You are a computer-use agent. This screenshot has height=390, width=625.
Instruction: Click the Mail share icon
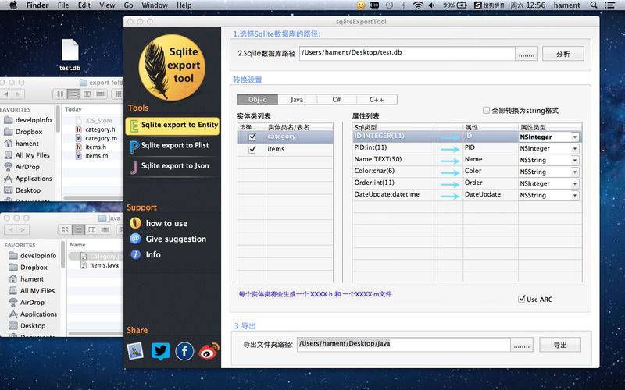coord(135,351)
